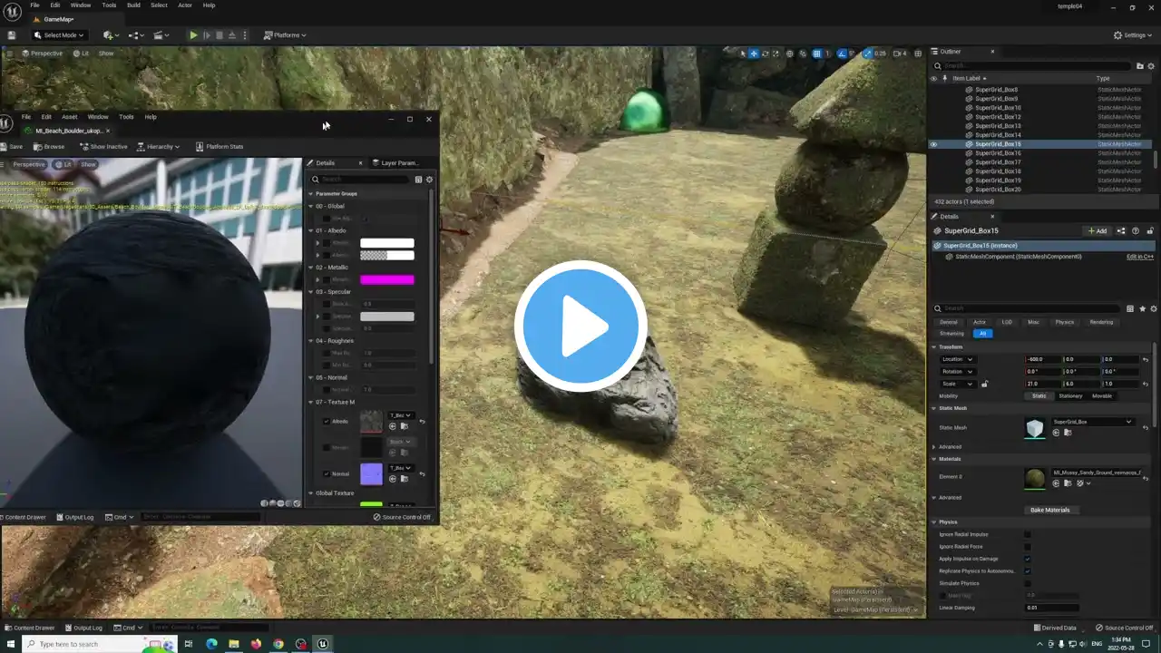Open the Build menu in main menu bar
Viewport: 1161px width, 653px height.
[133, 5]
